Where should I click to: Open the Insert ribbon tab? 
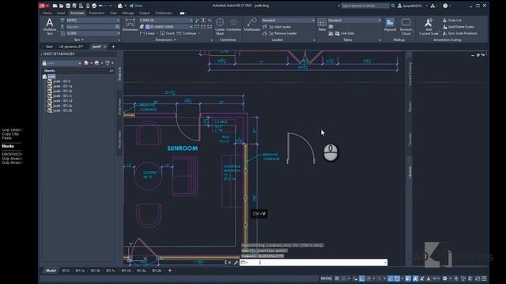(61, 13)
